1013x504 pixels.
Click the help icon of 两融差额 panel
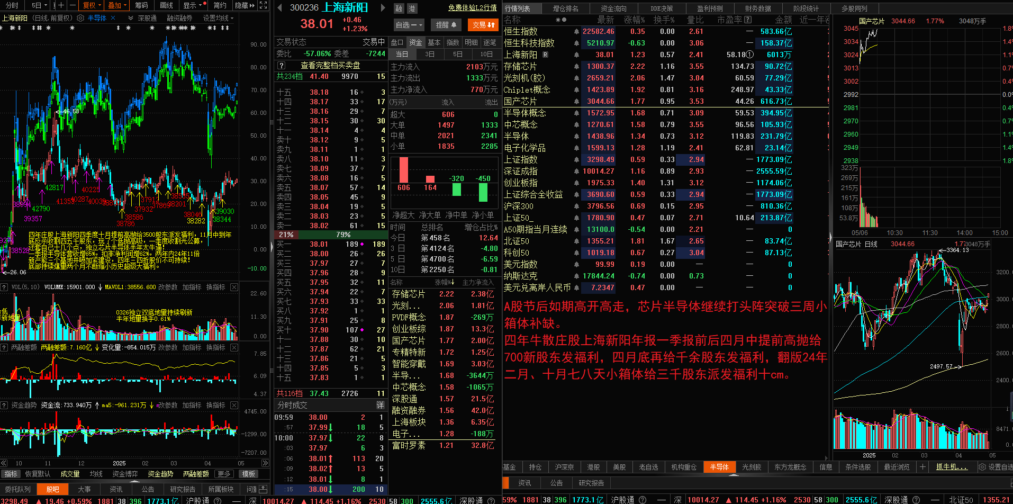point(4,347)
